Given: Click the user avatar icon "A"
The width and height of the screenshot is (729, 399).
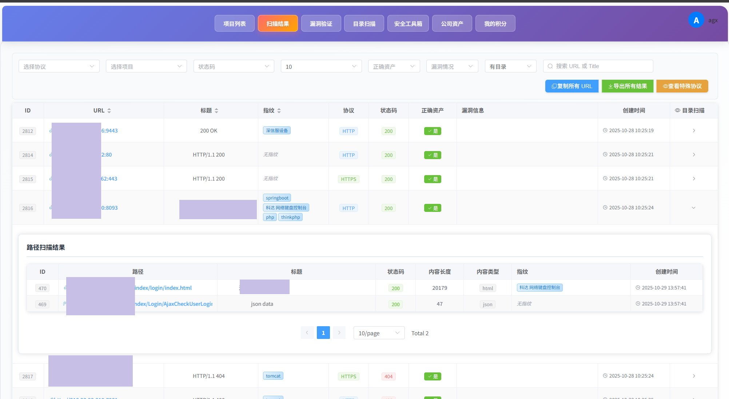Looking at the screenshot, I should point(696,20).
